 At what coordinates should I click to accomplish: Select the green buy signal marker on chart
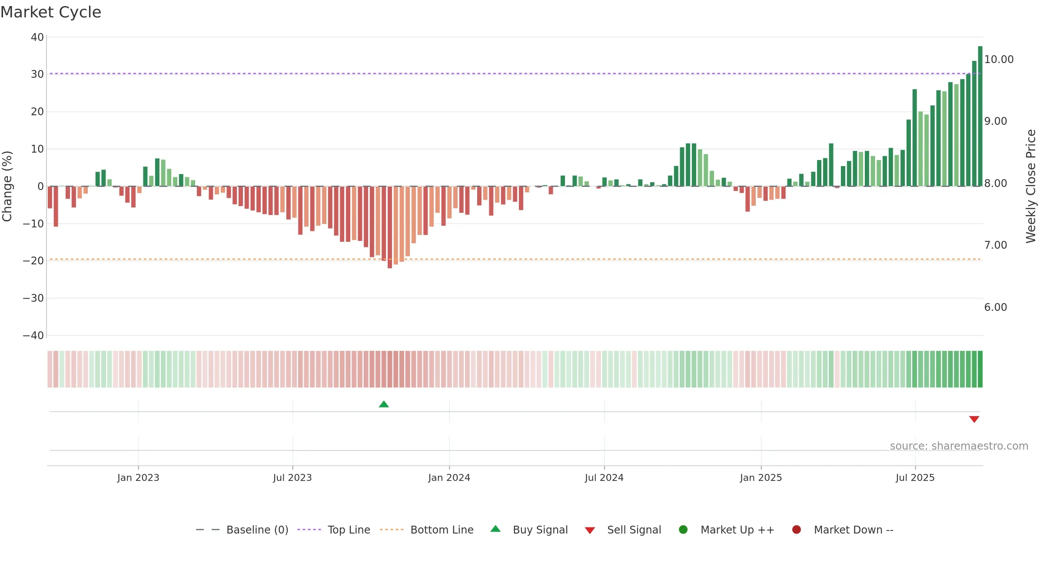(384, 404)
